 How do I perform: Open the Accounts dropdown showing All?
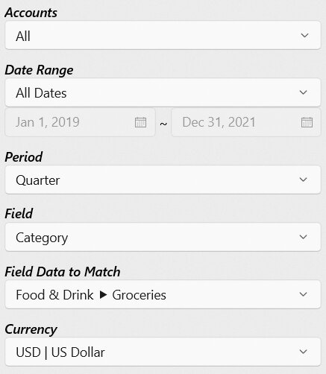pos(163,35)
